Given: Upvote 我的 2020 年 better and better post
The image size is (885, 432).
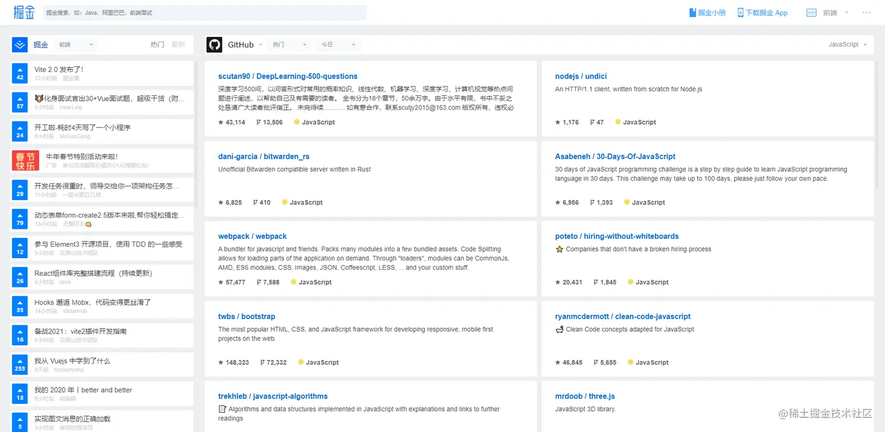Looking at the screenshot, I should pyautogui.click(x=20, y=393).
